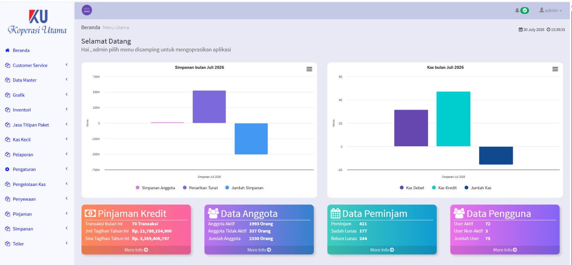Click the Koperasi Utama logo

pos(38,22)
